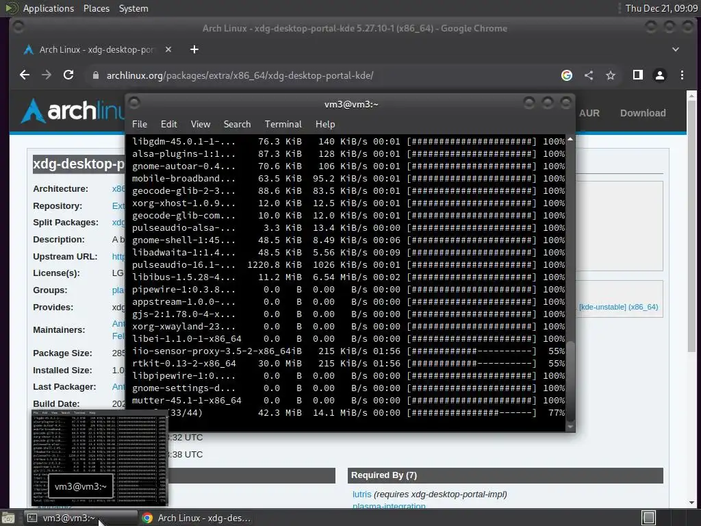Open Chrome side panel
Viewport: 701px width, 526px height.
pyautogui.click(x=638, y=75)
